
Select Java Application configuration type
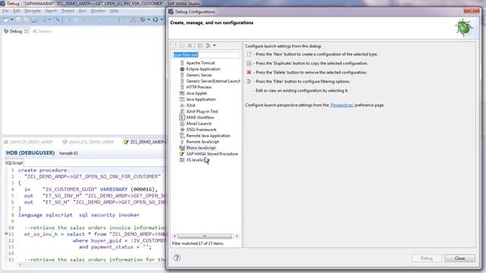pos(200,99)
